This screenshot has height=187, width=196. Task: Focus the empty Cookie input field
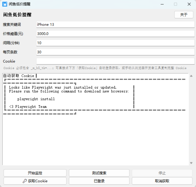[115, 61]
